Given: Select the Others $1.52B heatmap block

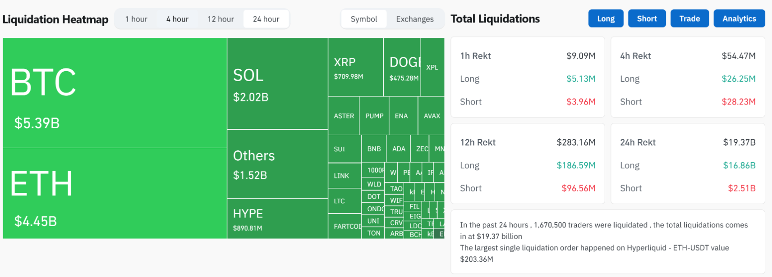Looking at the screenshot, I should 277,164.
